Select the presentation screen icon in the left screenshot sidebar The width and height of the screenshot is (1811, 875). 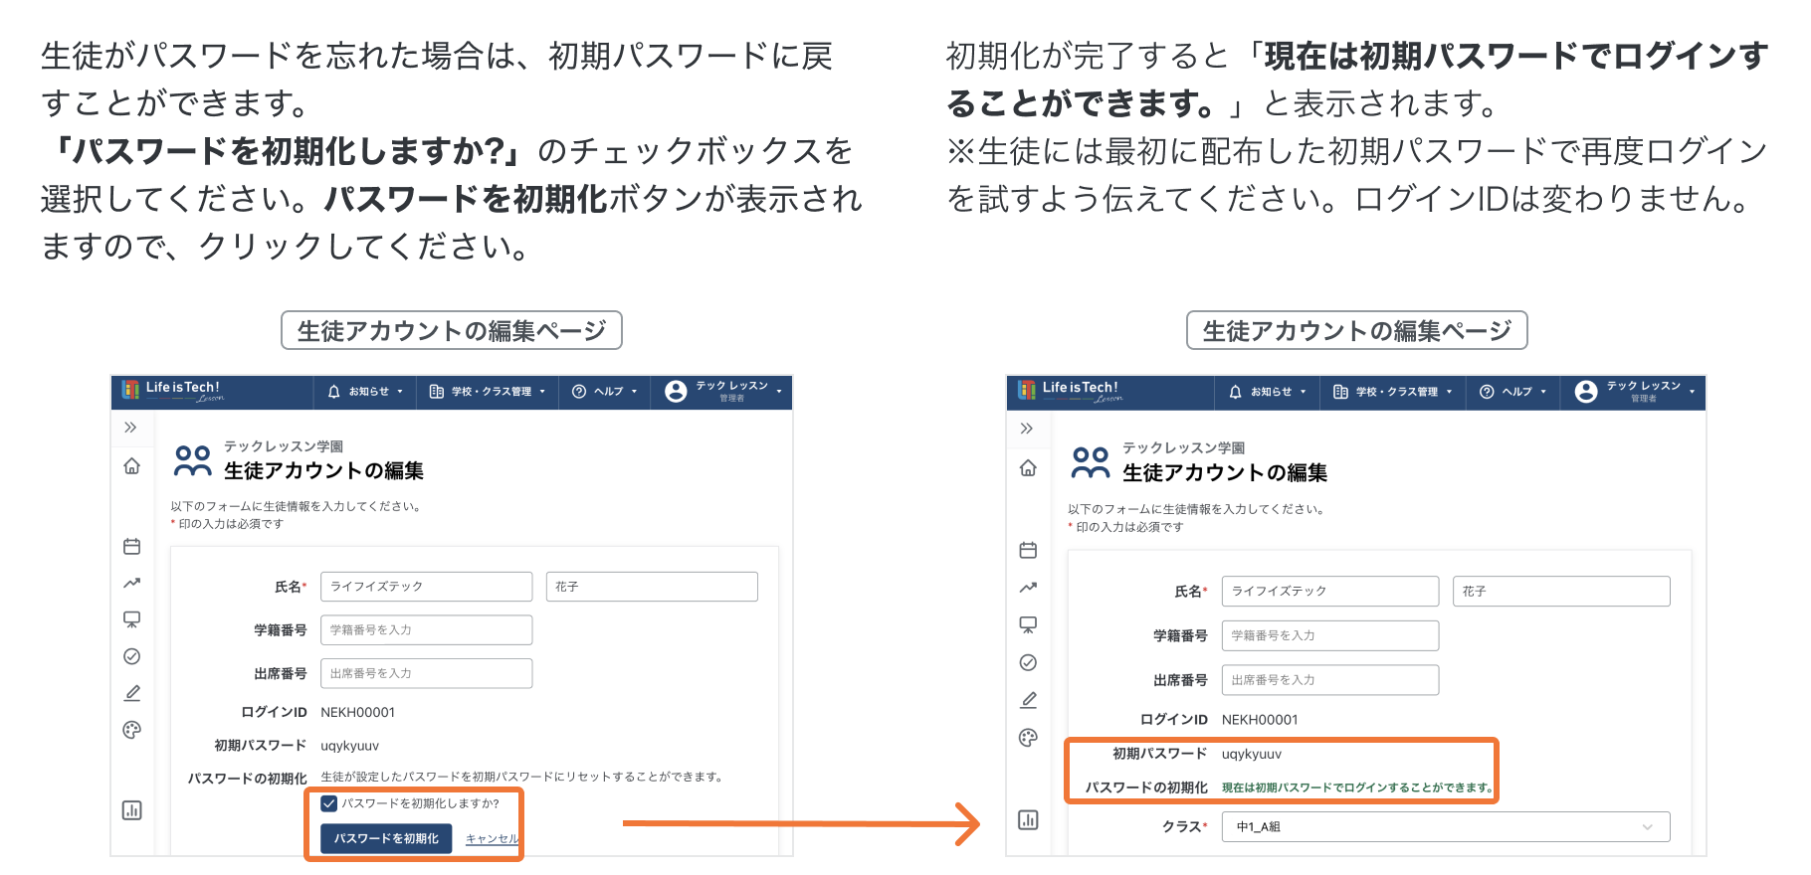pos(131,619)
